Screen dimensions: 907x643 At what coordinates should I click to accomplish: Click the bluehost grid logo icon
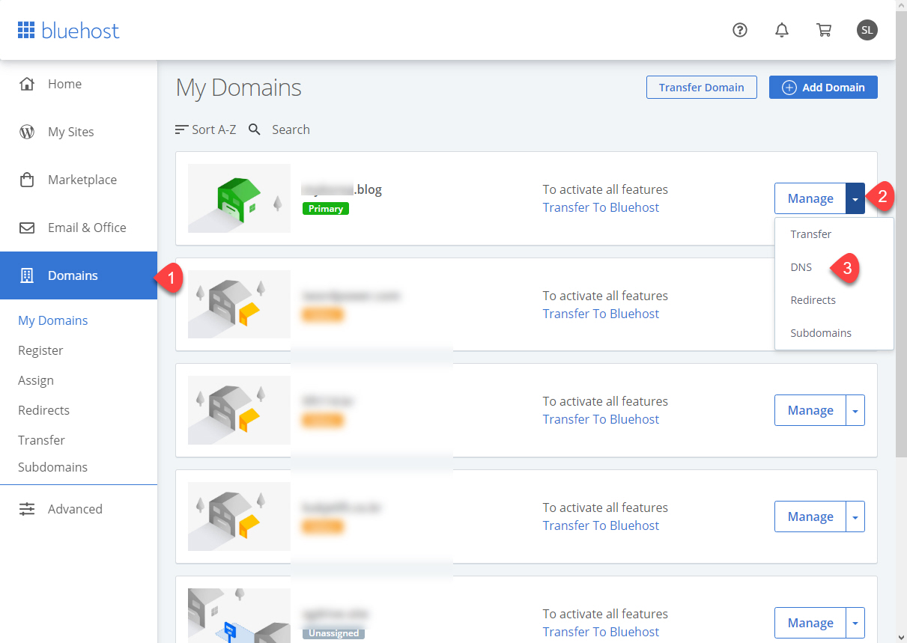point(26,30)
